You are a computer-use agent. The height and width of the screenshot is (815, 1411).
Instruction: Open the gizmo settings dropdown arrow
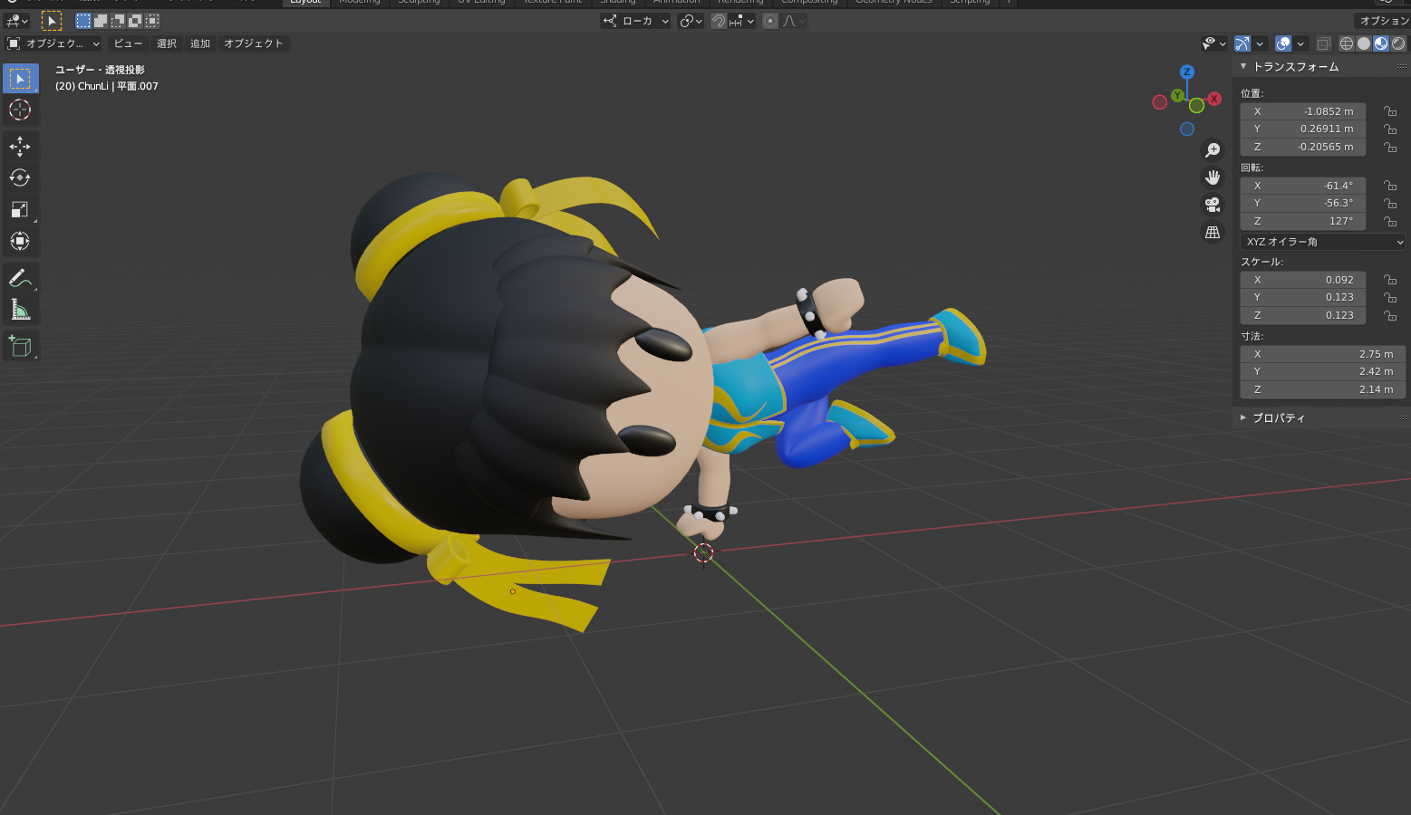coord(1260,43)
